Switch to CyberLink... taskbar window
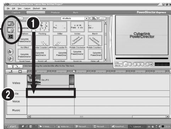The image size is (171, 129). pyautogui.click(x=137, y=127)
